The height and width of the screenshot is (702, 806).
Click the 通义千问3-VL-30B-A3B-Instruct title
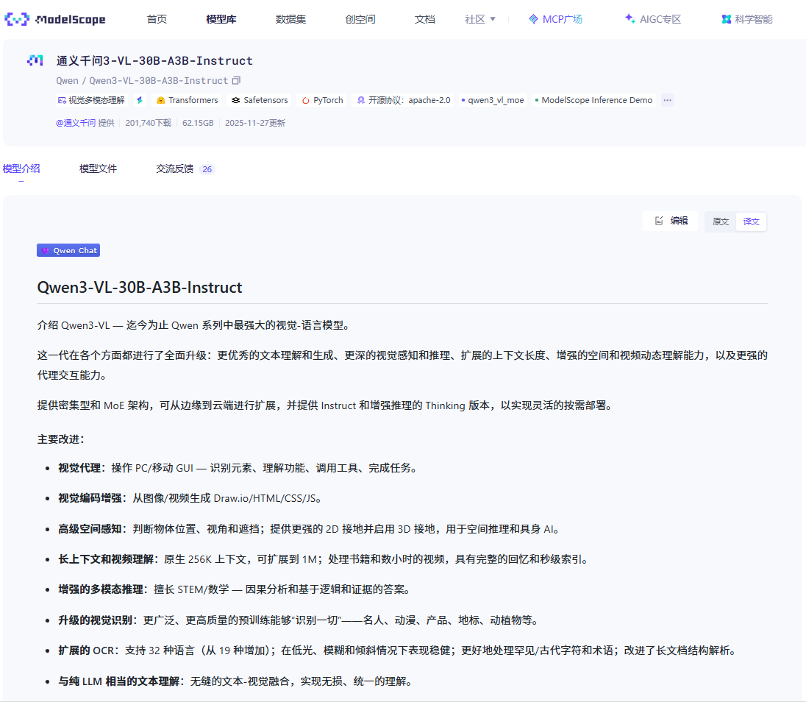154,60
